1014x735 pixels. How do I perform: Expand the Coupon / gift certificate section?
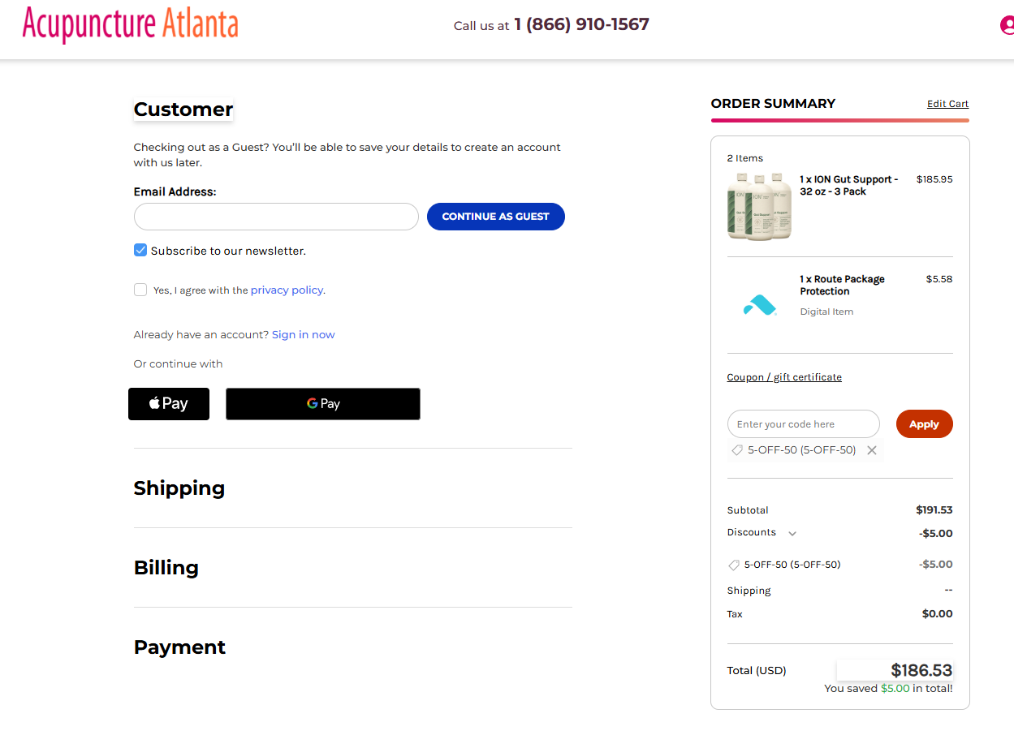pyautogui.click(x=784, y=377)
